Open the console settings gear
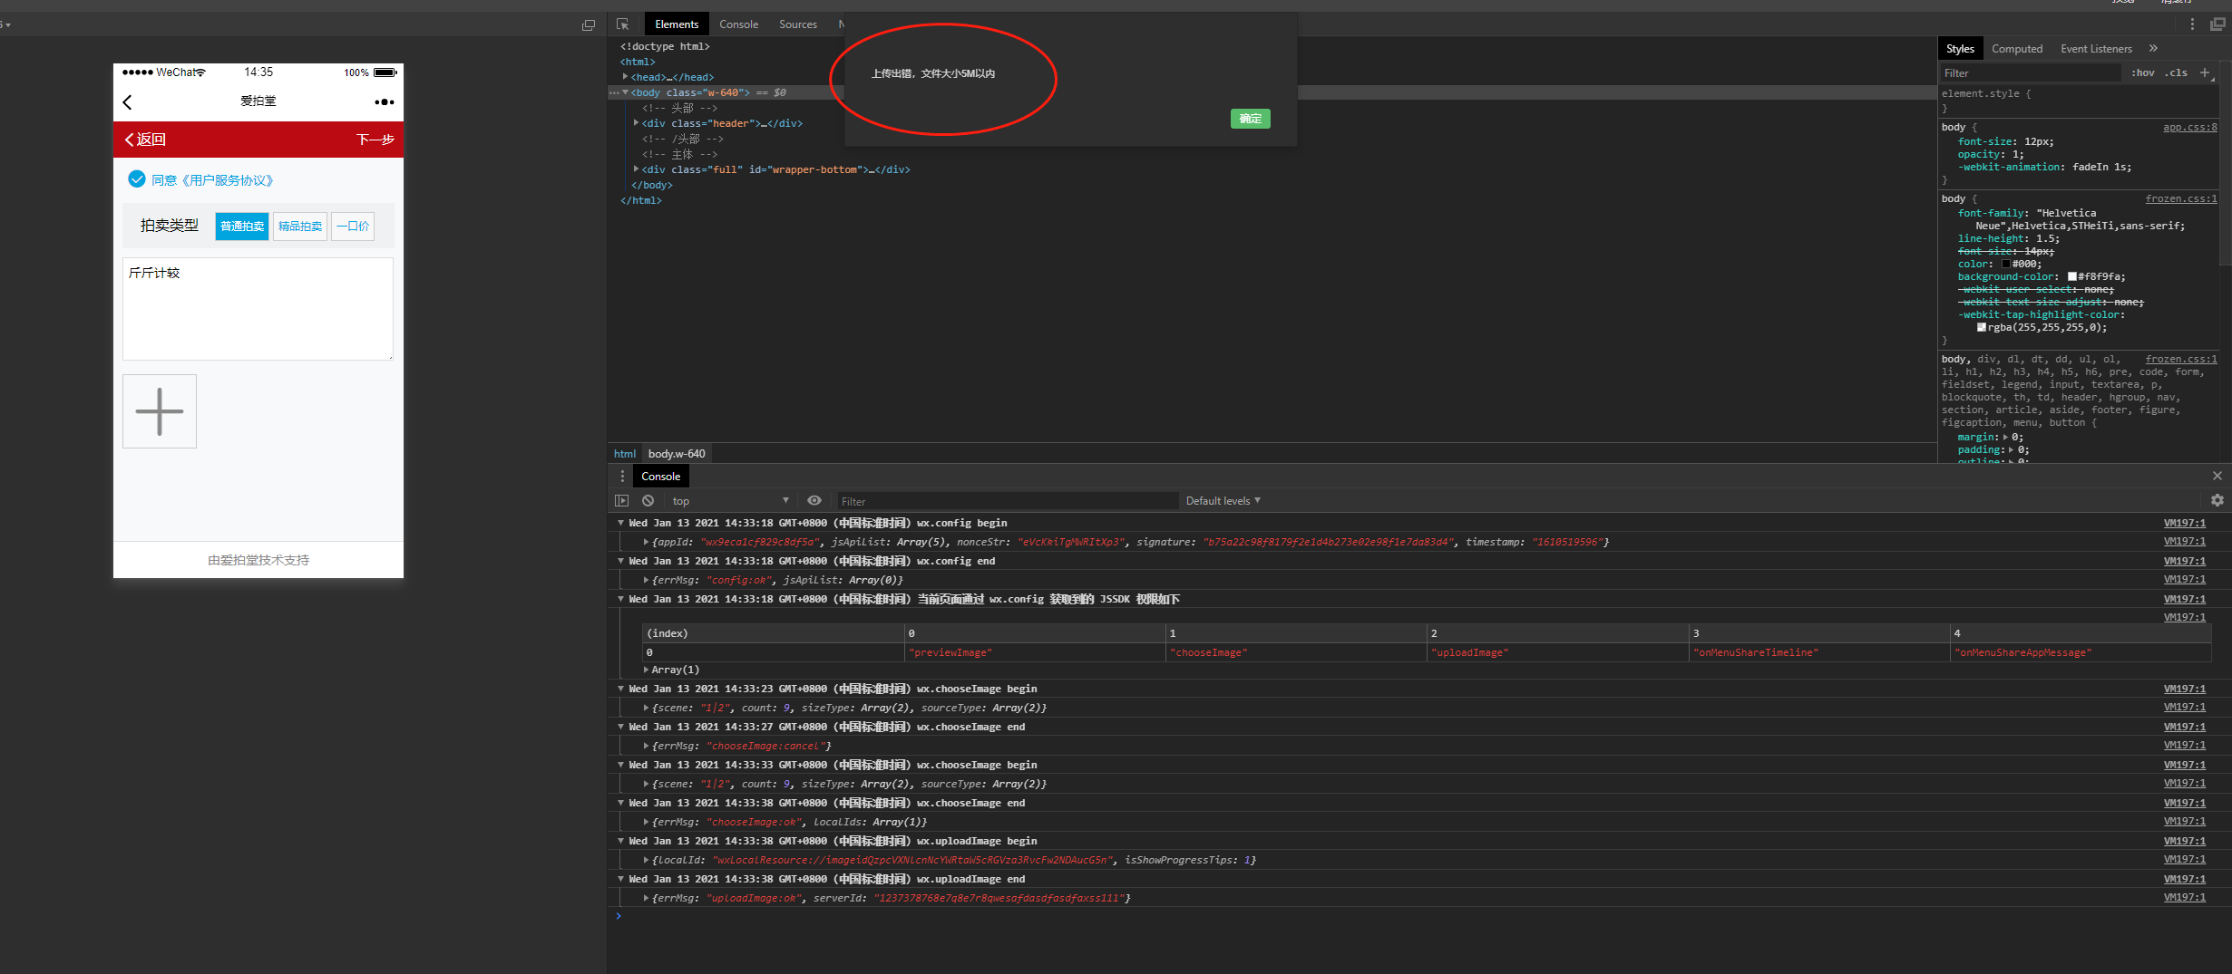This screenshot has width=2232, height=974. pyautogui.click(x=2217, y=500)
